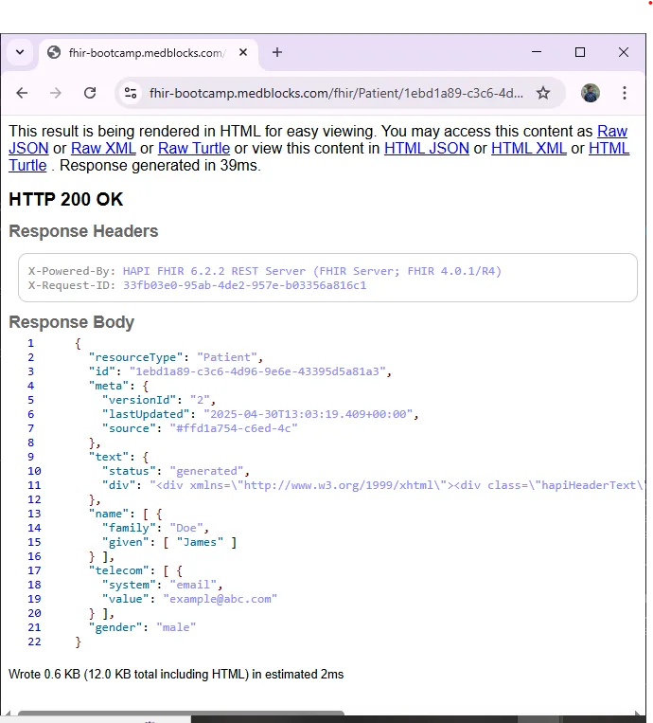Maximize the browser window

pyautogui.click(x=580, y=52)
